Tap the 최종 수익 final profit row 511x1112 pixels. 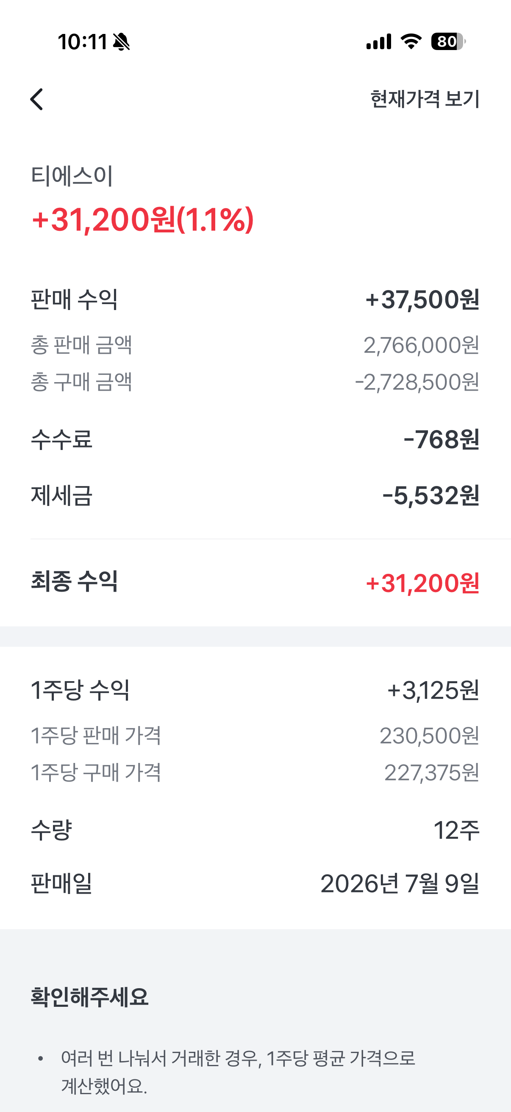(255, 582)
